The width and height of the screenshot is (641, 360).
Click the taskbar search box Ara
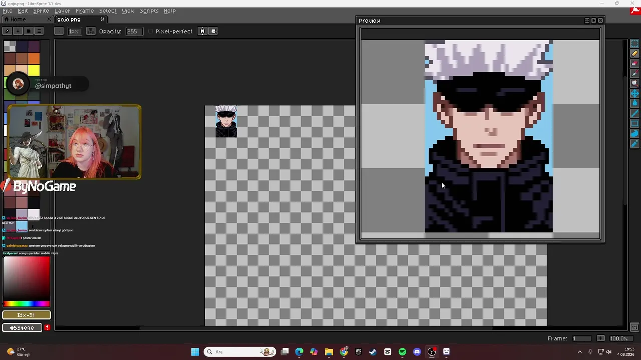(240, 352)
